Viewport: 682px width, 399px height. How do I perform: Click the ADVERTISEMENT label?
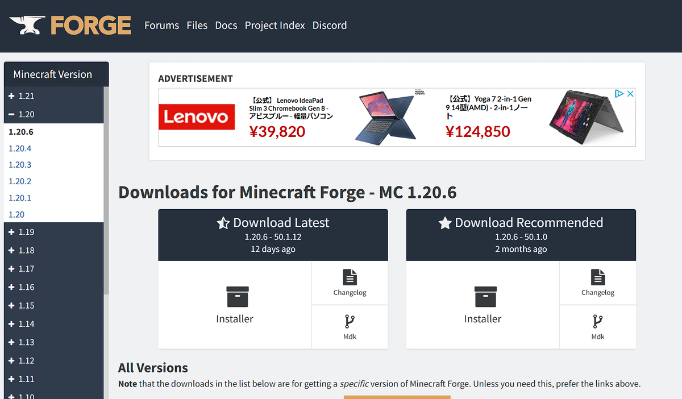click(x=196, y=78)
